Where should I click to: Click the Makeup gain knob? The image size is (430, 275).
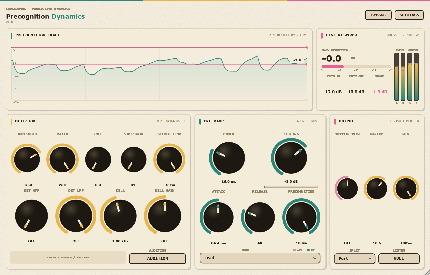click(x=377, y=188)
